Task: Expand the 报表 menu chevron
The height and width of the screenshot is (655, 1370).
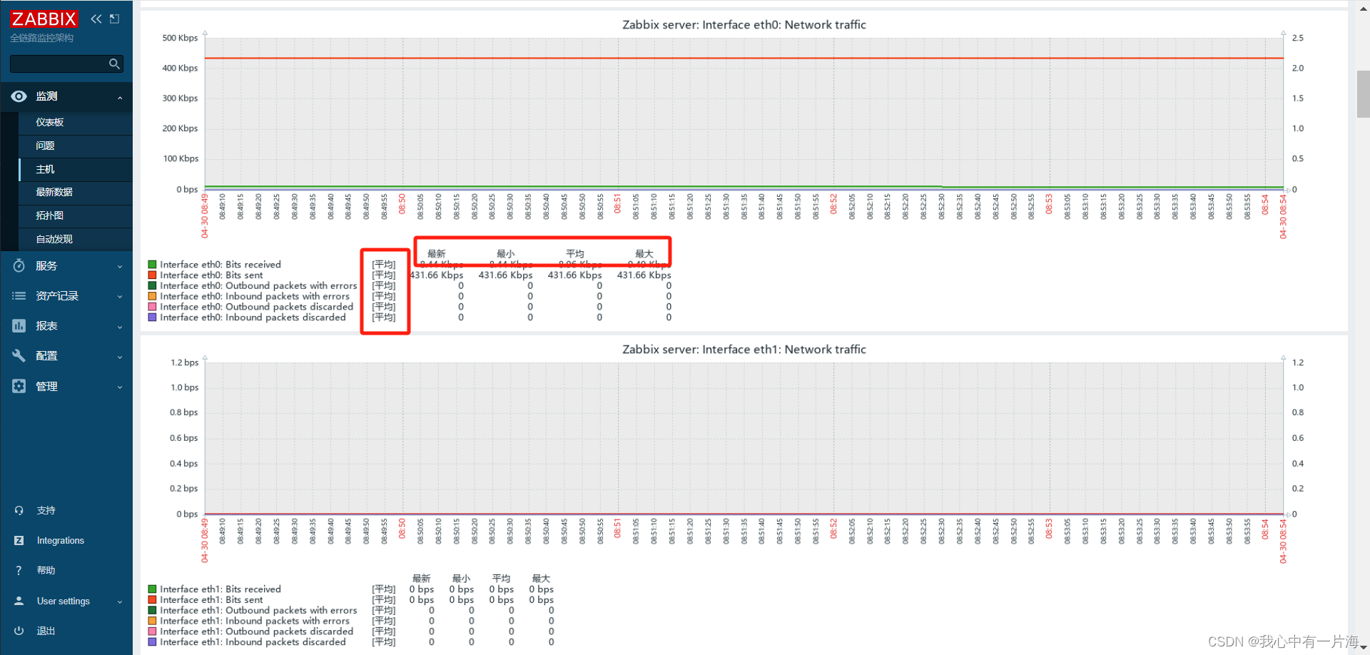Action: pos(120,327)
